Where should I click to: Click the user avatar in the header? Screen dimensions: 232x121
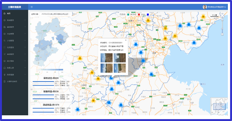205,7
